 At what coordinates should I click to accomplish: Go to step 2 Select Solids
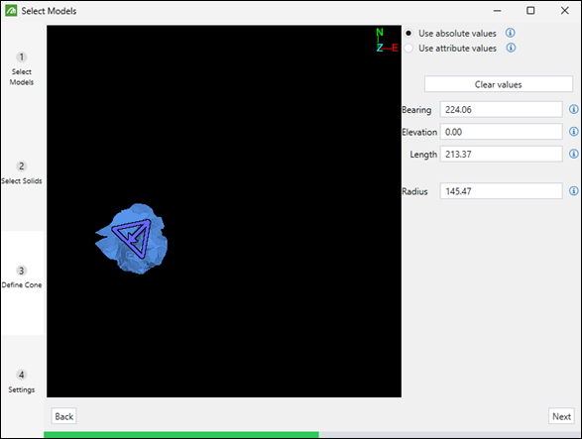pyautogui.click(x=22, y=173)
